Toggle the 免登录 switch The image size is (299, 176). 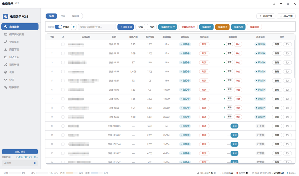(58, 27)
